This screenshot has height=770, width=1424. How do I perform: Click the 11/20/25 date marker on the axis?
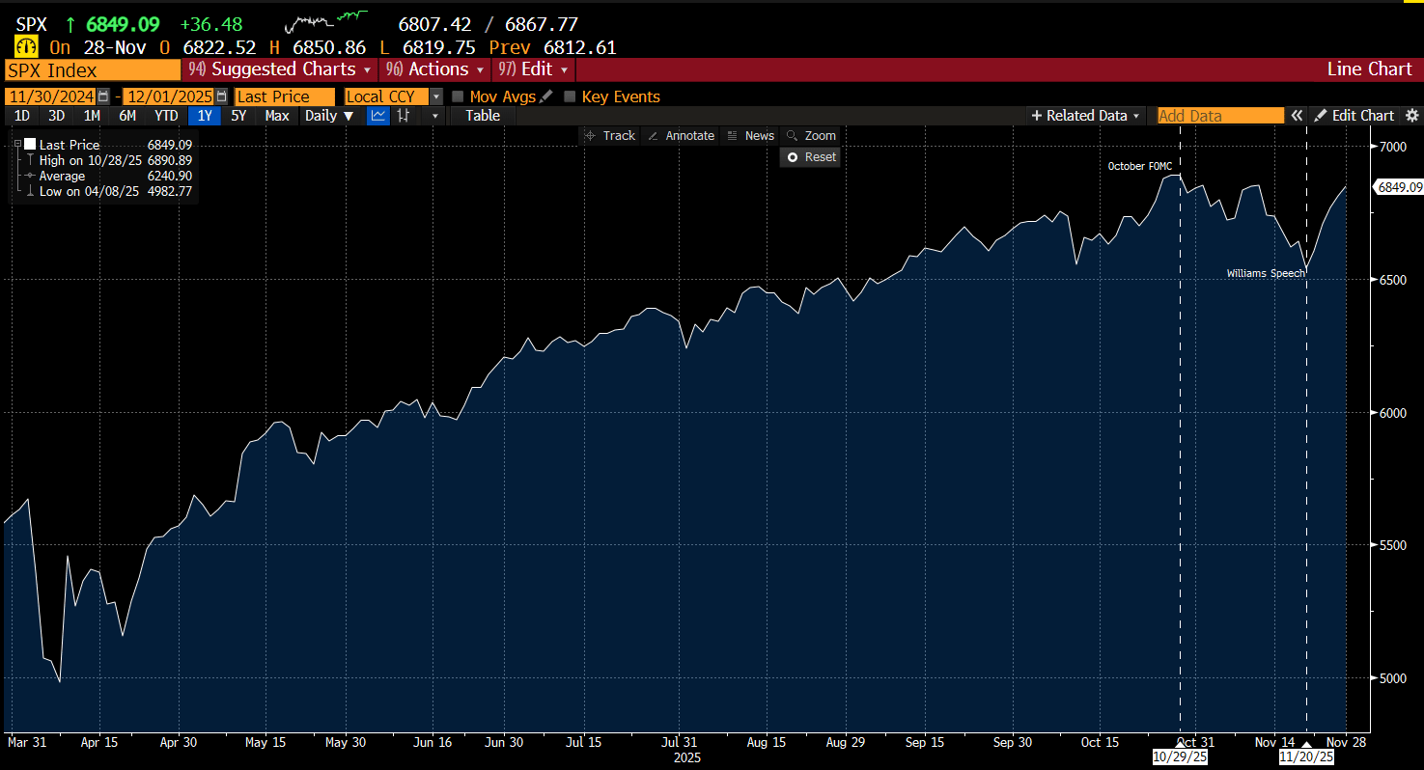[x=1306, y=757]
